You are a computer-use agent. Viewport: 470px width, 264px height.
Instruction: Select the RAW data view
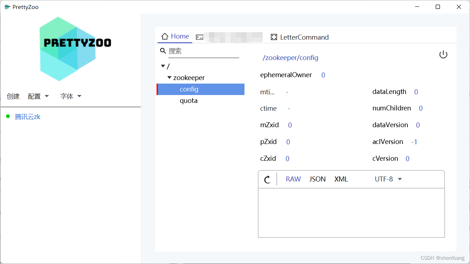point(293,179)
